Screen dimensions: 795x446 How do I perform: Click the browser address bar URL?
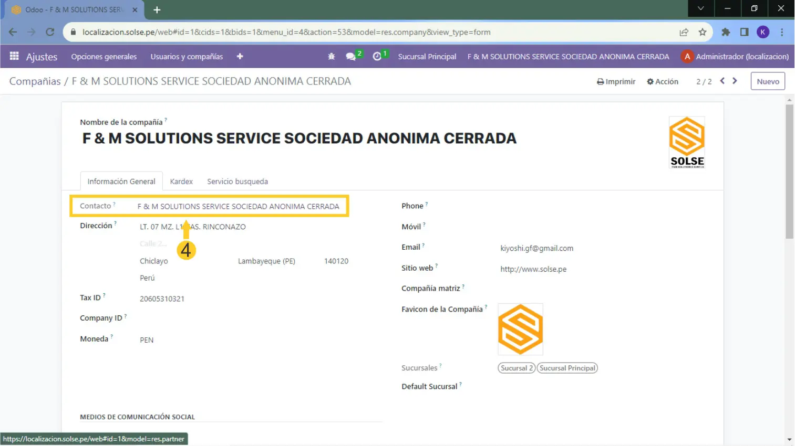pos(286,32)
